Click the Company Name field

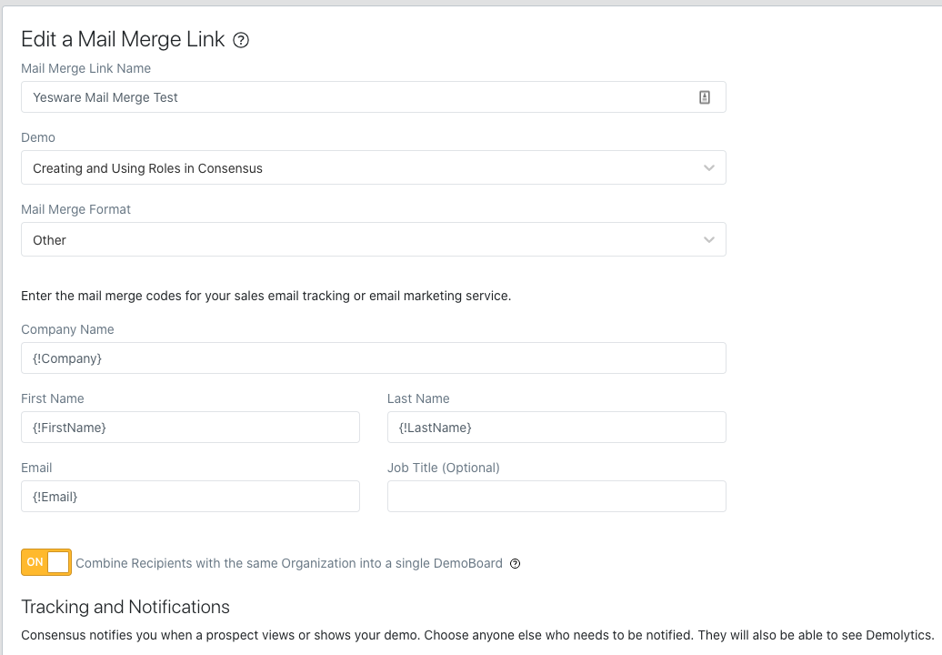tap(373, 358)
